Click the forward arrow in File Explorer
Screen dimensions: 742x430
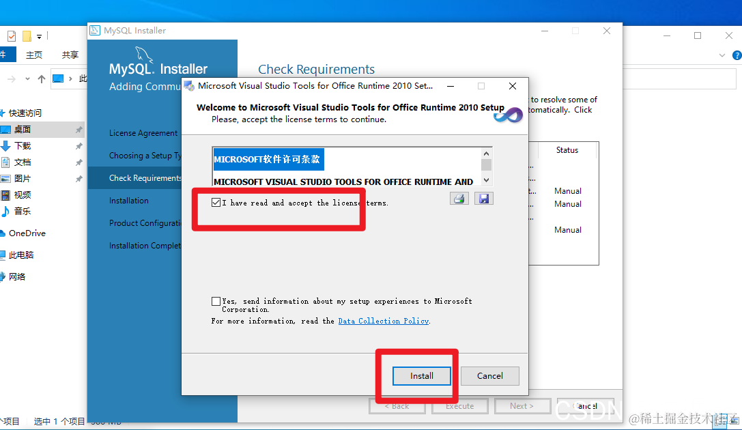(12, 79)
